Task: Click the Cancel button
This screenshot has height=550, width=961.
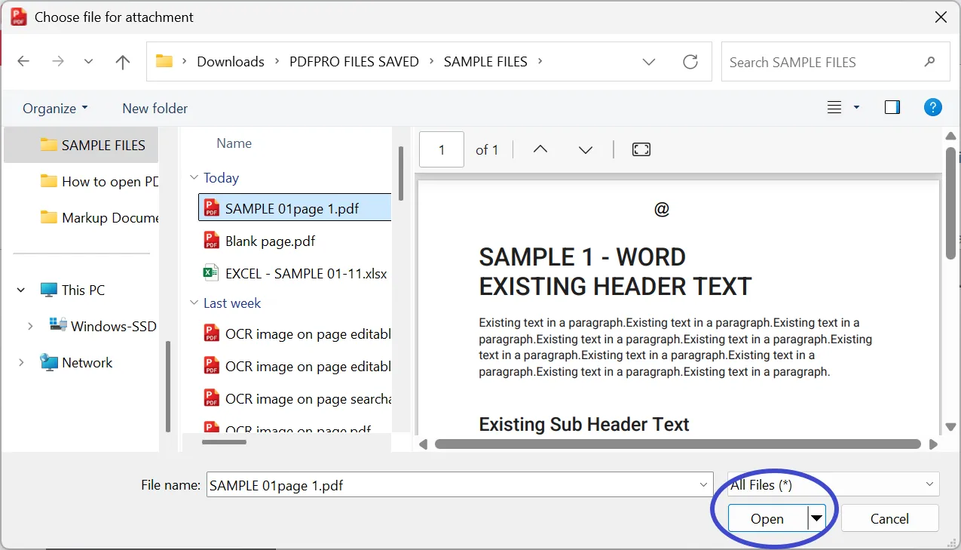Action: click(889, 518)
